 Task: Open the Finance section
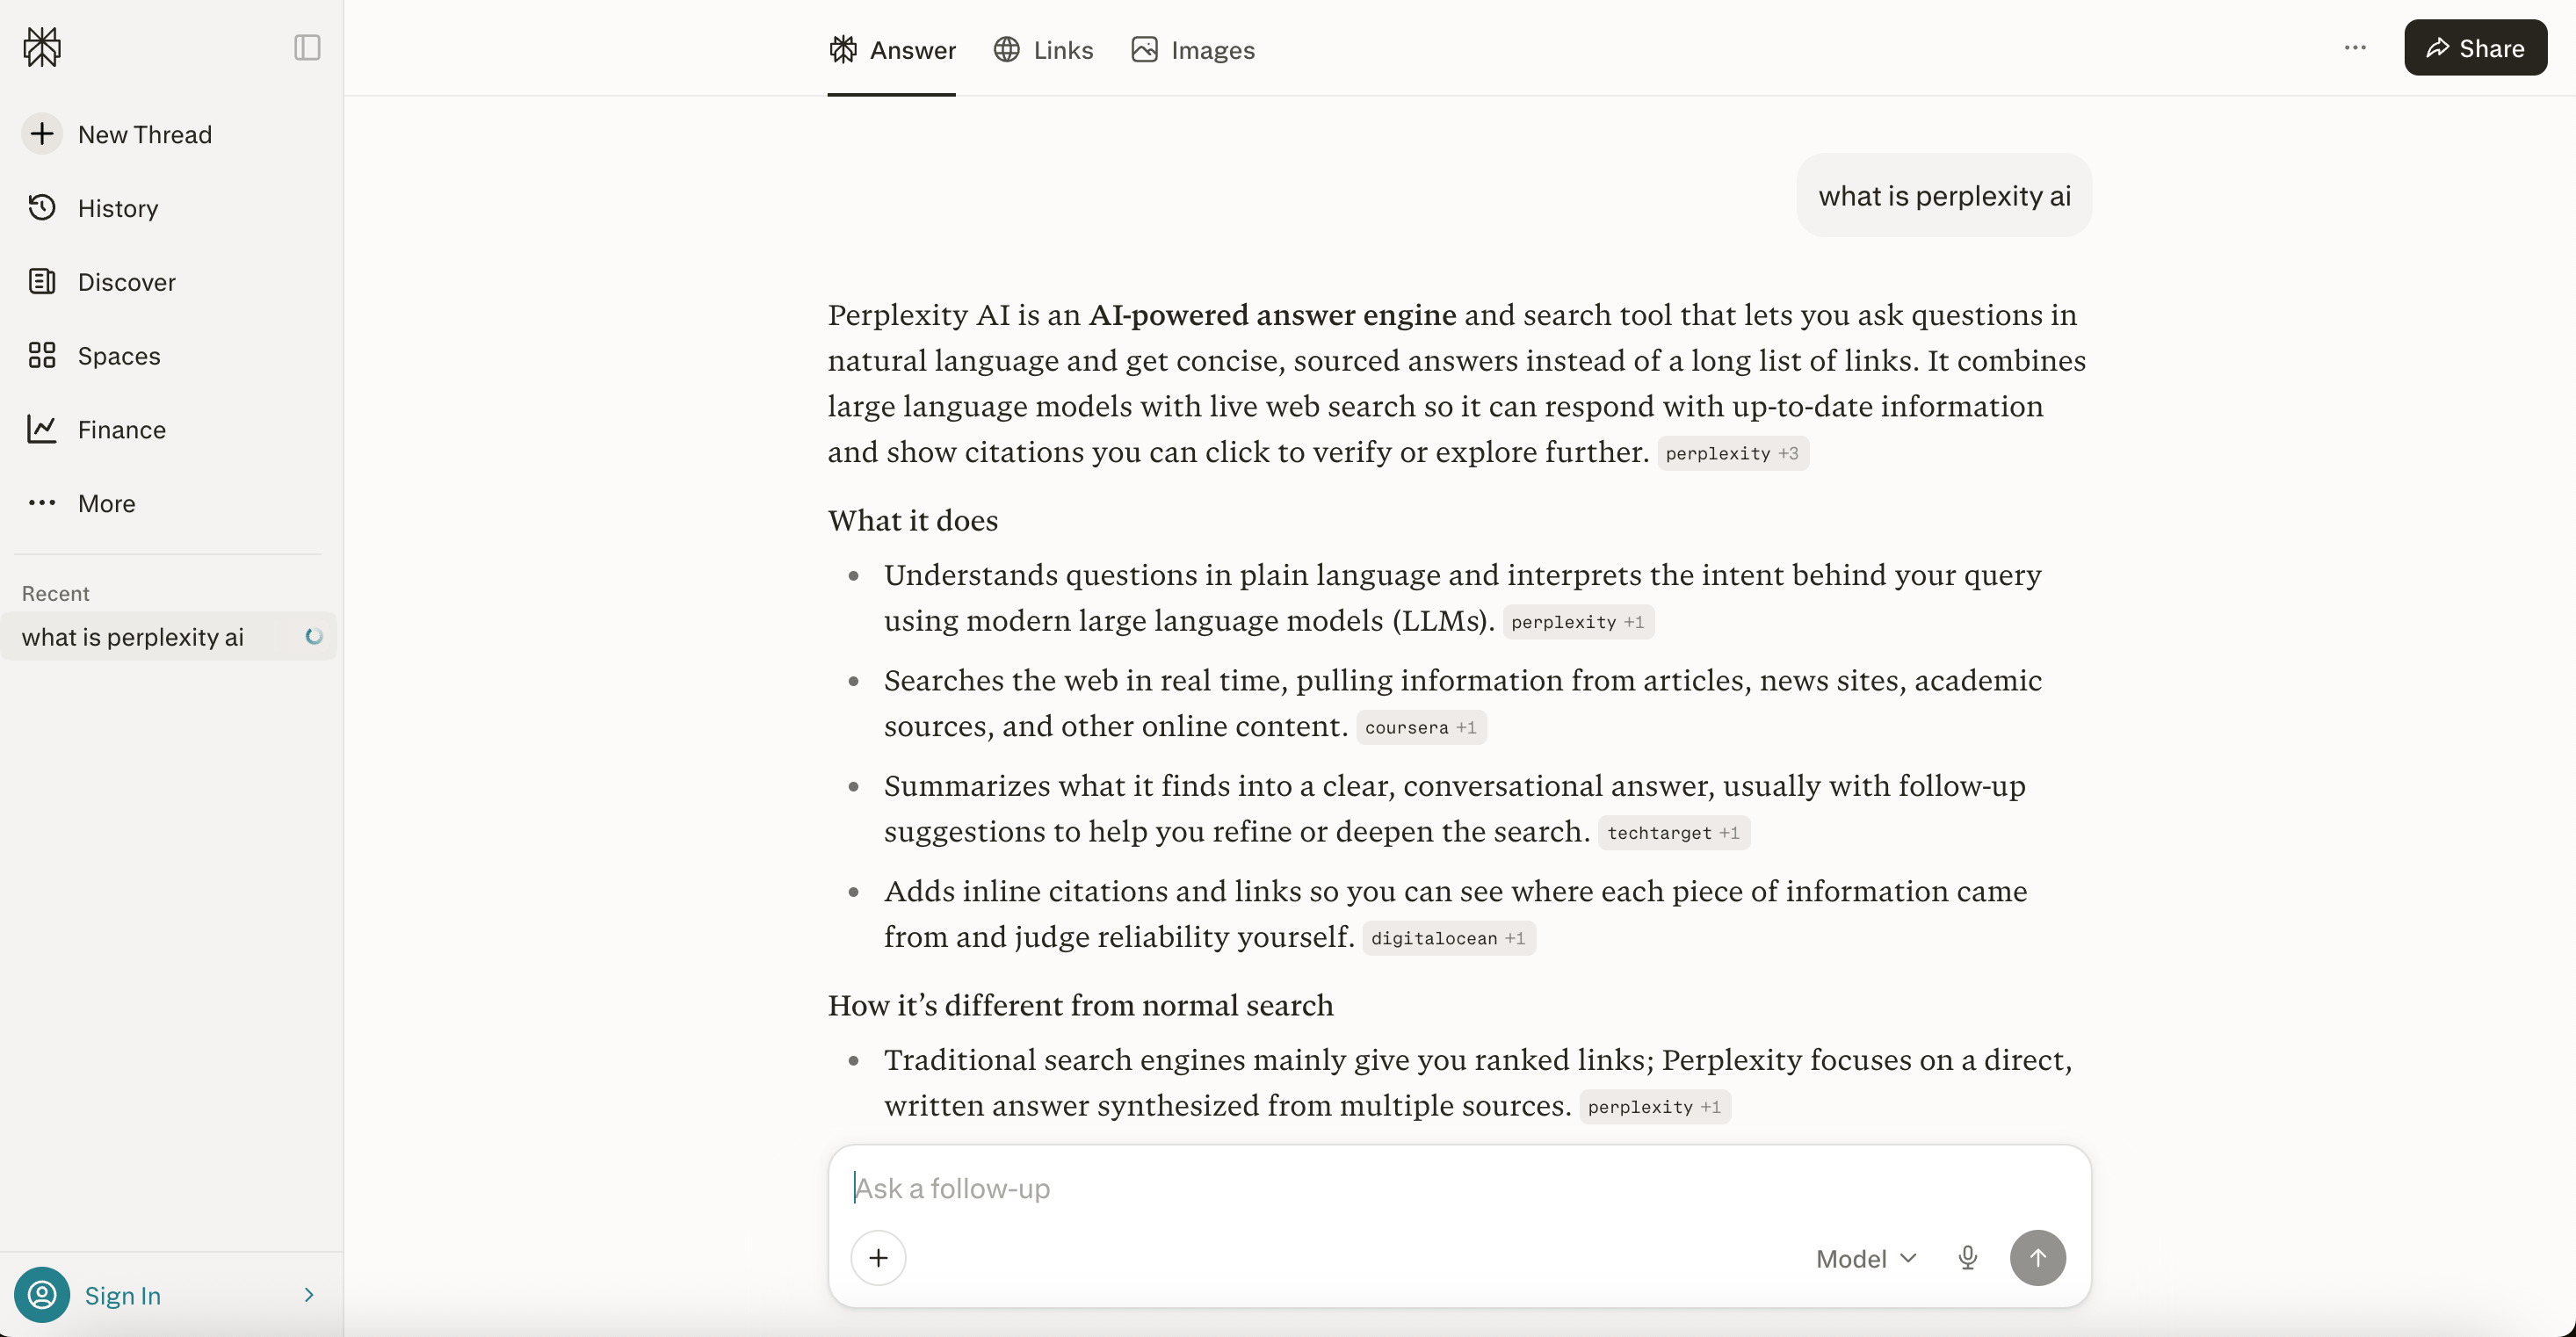click(121, 429)
